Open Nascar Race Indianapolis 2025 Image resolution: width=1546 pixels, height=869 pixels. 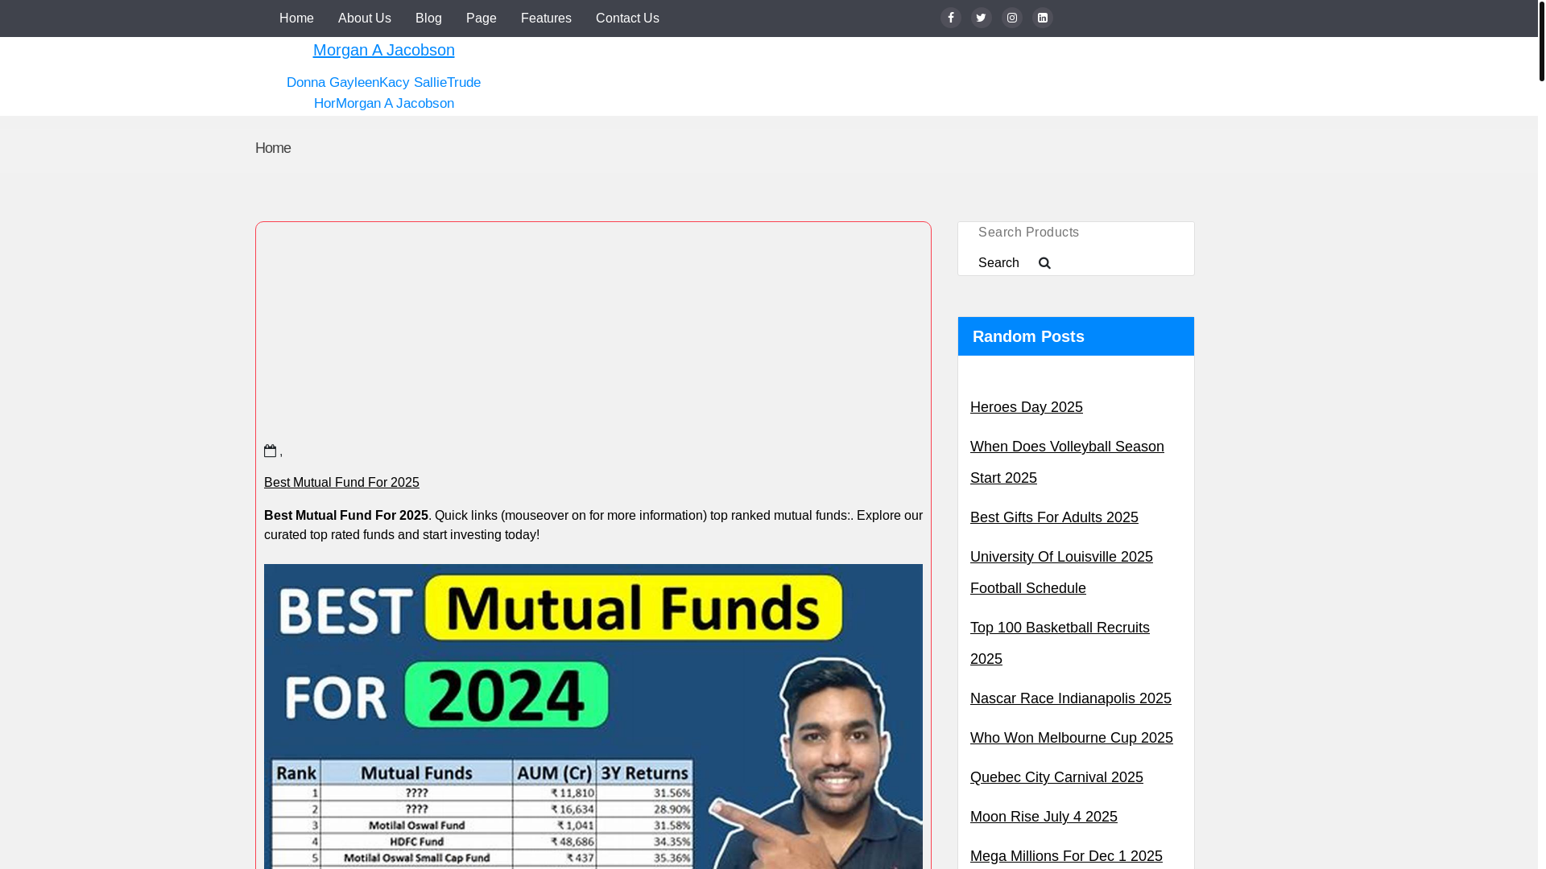click(1071, 698)
